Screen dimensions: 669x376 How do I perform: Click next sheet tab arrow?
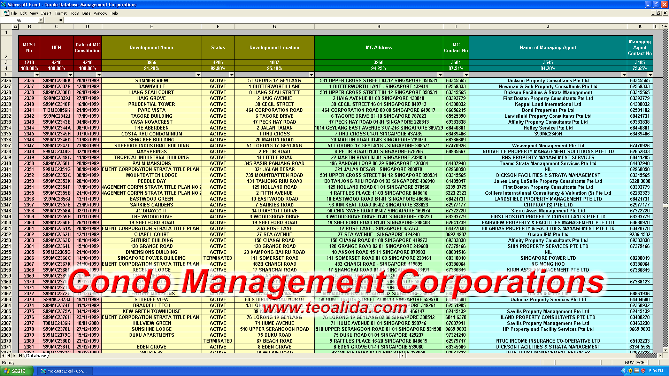click(15, 355)
